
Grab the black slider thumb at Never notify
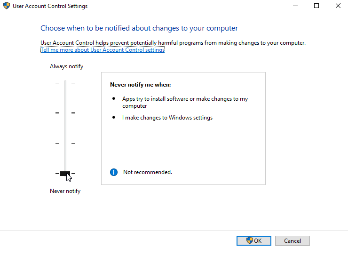[65, 173]
